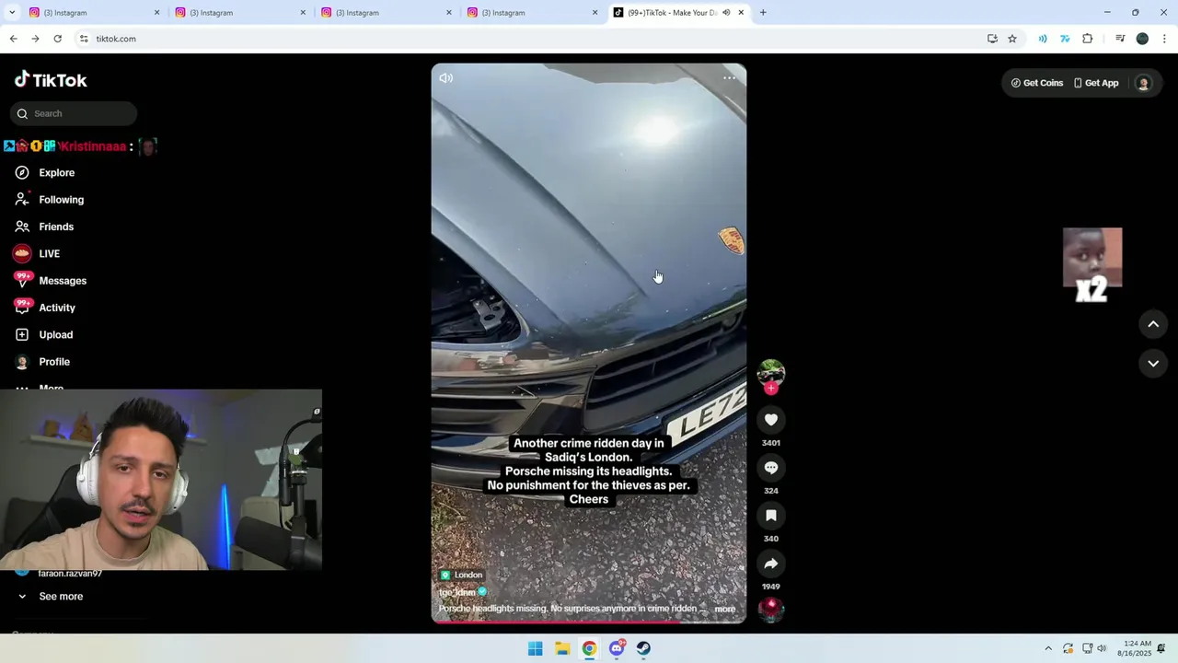
Task: Share the video via arrow icon
Action: [x=771, y=564]
